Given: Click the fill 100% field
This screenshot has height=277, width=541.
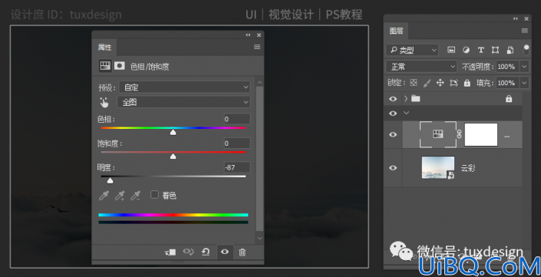Looking at the screenshot, I should pyautogui.click(x=508, y=83).
